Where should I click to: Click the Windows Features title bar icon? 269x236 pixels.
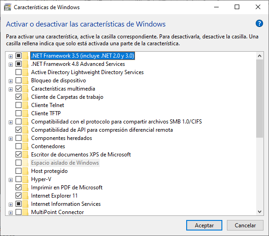(7, 7)
